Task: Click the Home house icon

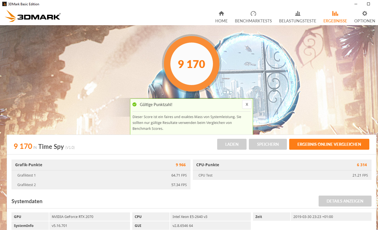Action: point(221,13)
